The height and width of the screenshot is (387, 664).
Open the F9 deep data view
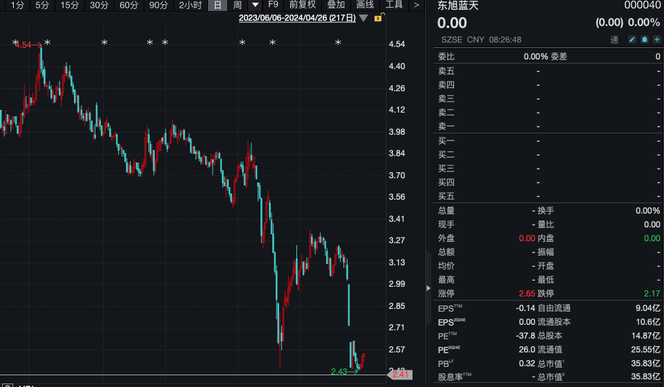[x=273, y=5]
